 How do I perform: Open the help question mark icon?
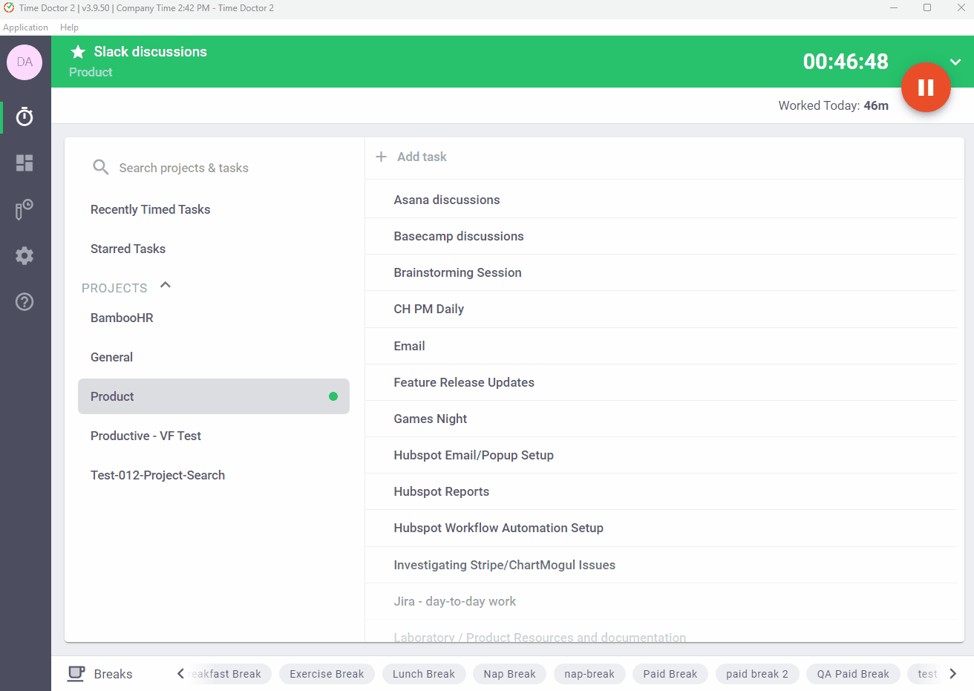click(x=24, y=302)
